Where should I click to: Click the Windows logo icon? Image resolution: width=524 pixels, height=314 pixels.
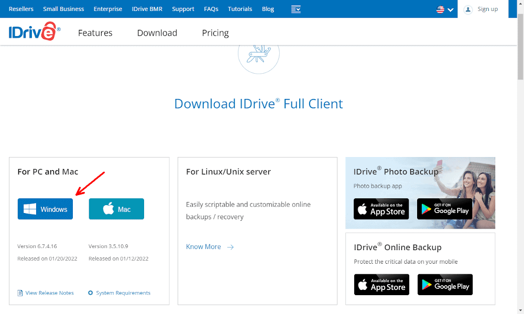30,209
